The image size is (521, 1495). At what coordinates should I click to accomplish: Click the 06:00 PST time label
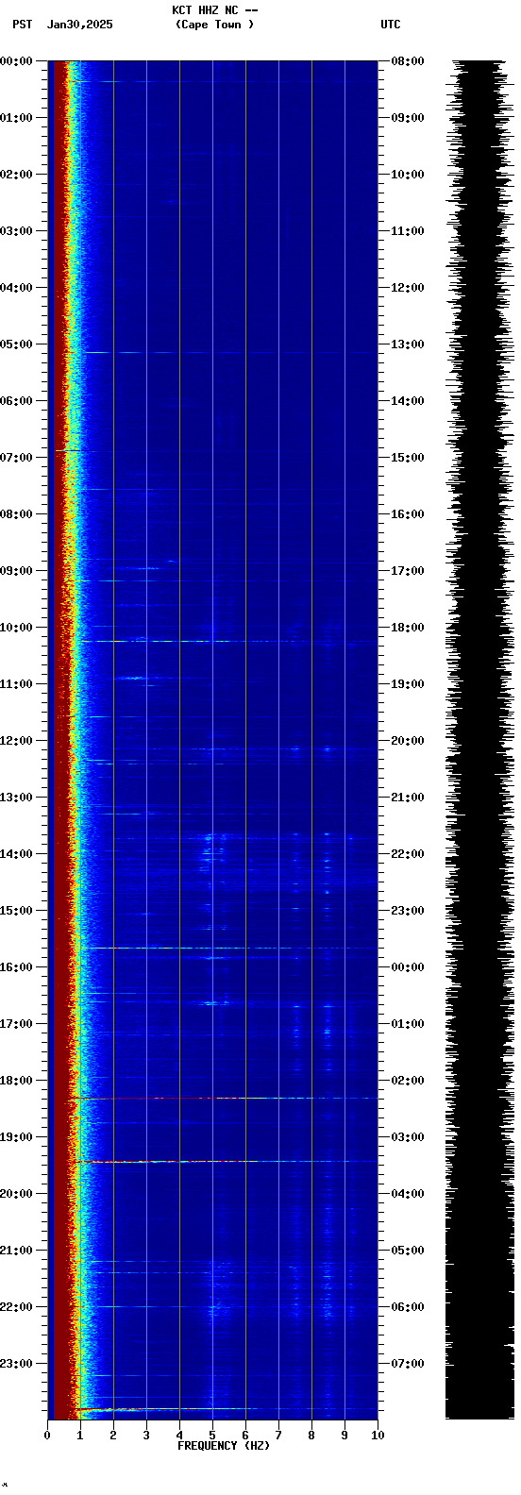(x=16, y=401)
